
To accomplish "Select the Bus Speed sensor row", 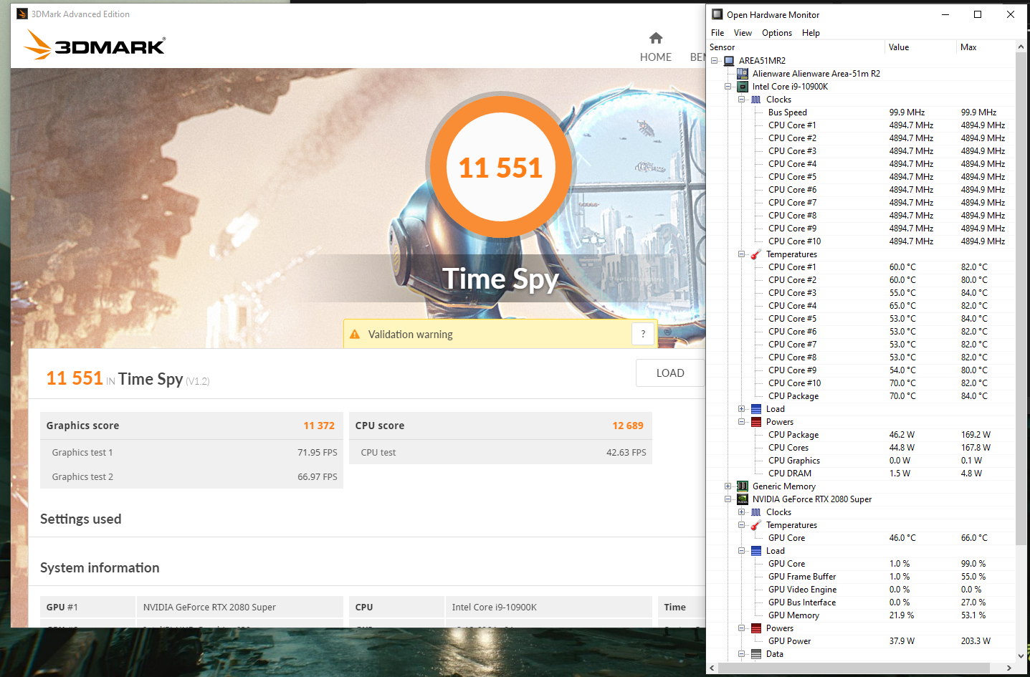I will (x=862, y=112).
